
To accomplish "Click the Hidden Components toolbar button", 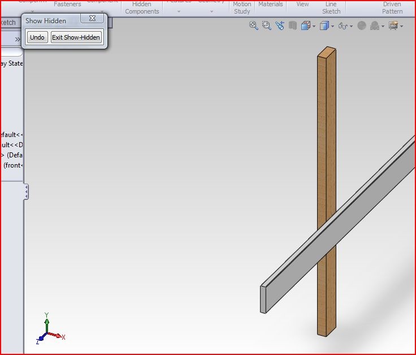I will [142, 8].
